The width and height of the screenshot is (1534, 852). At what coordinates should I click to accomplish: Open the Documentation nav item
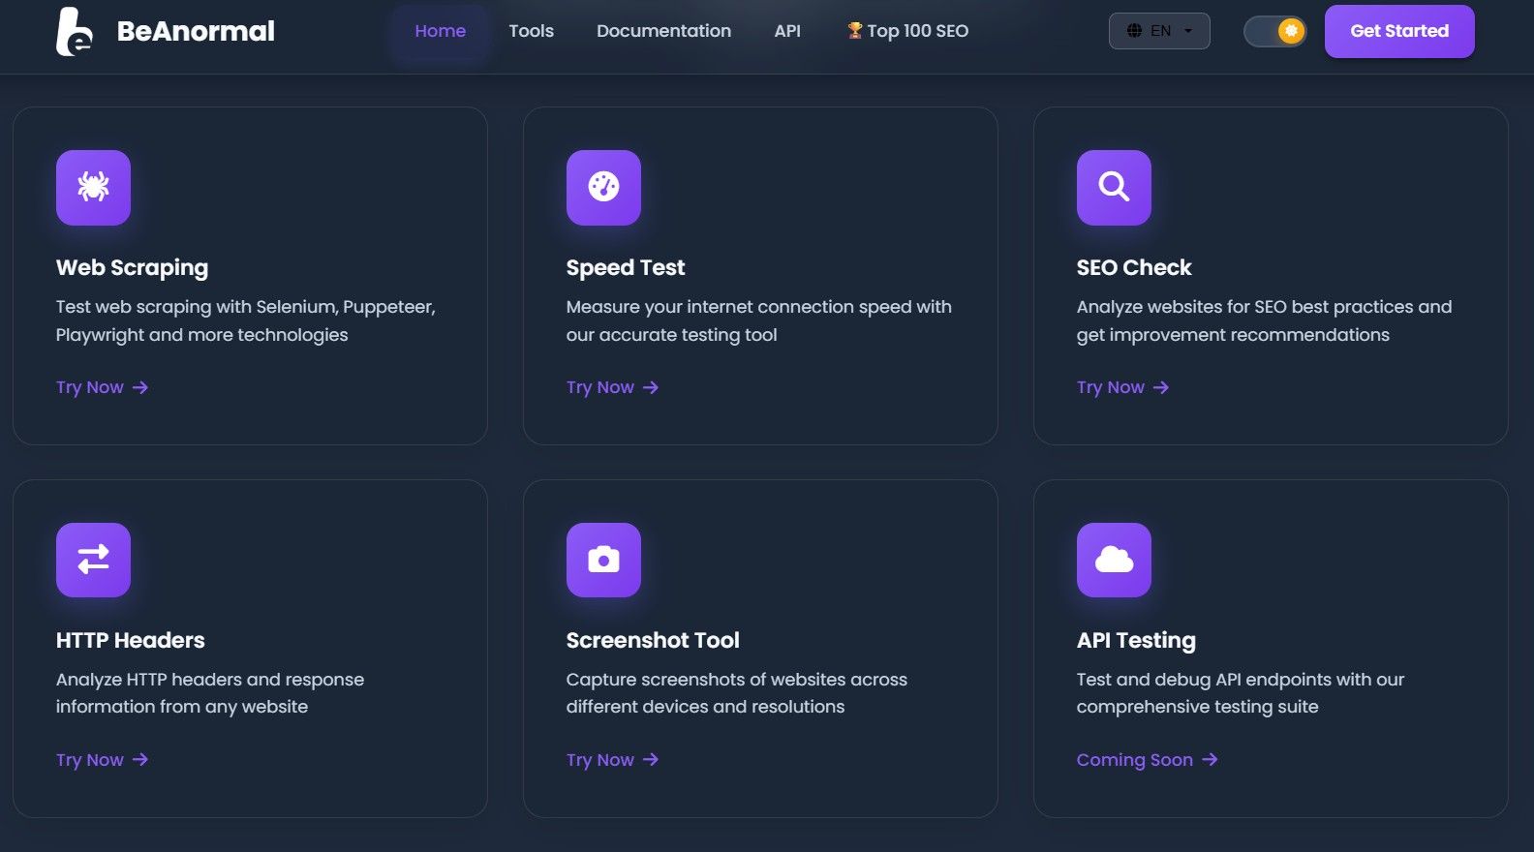[x=664, y=31]
